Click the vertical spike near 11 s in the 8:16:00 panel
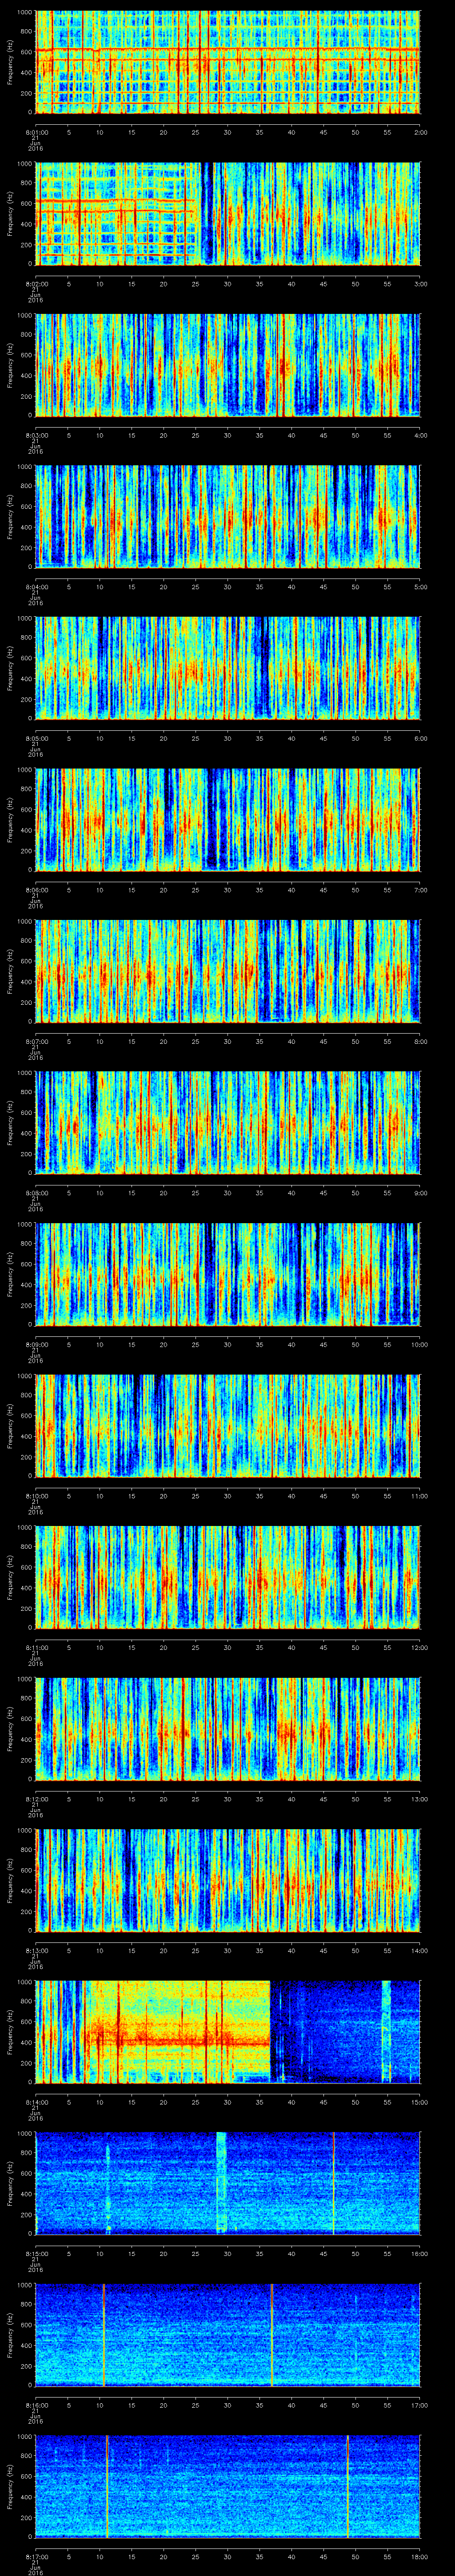The height and width of the screenshot is (2576, 455). coord(103,2334)
